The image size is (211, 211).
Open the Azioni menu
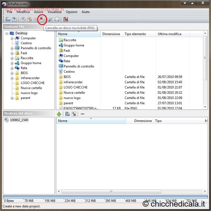point(38,12)
